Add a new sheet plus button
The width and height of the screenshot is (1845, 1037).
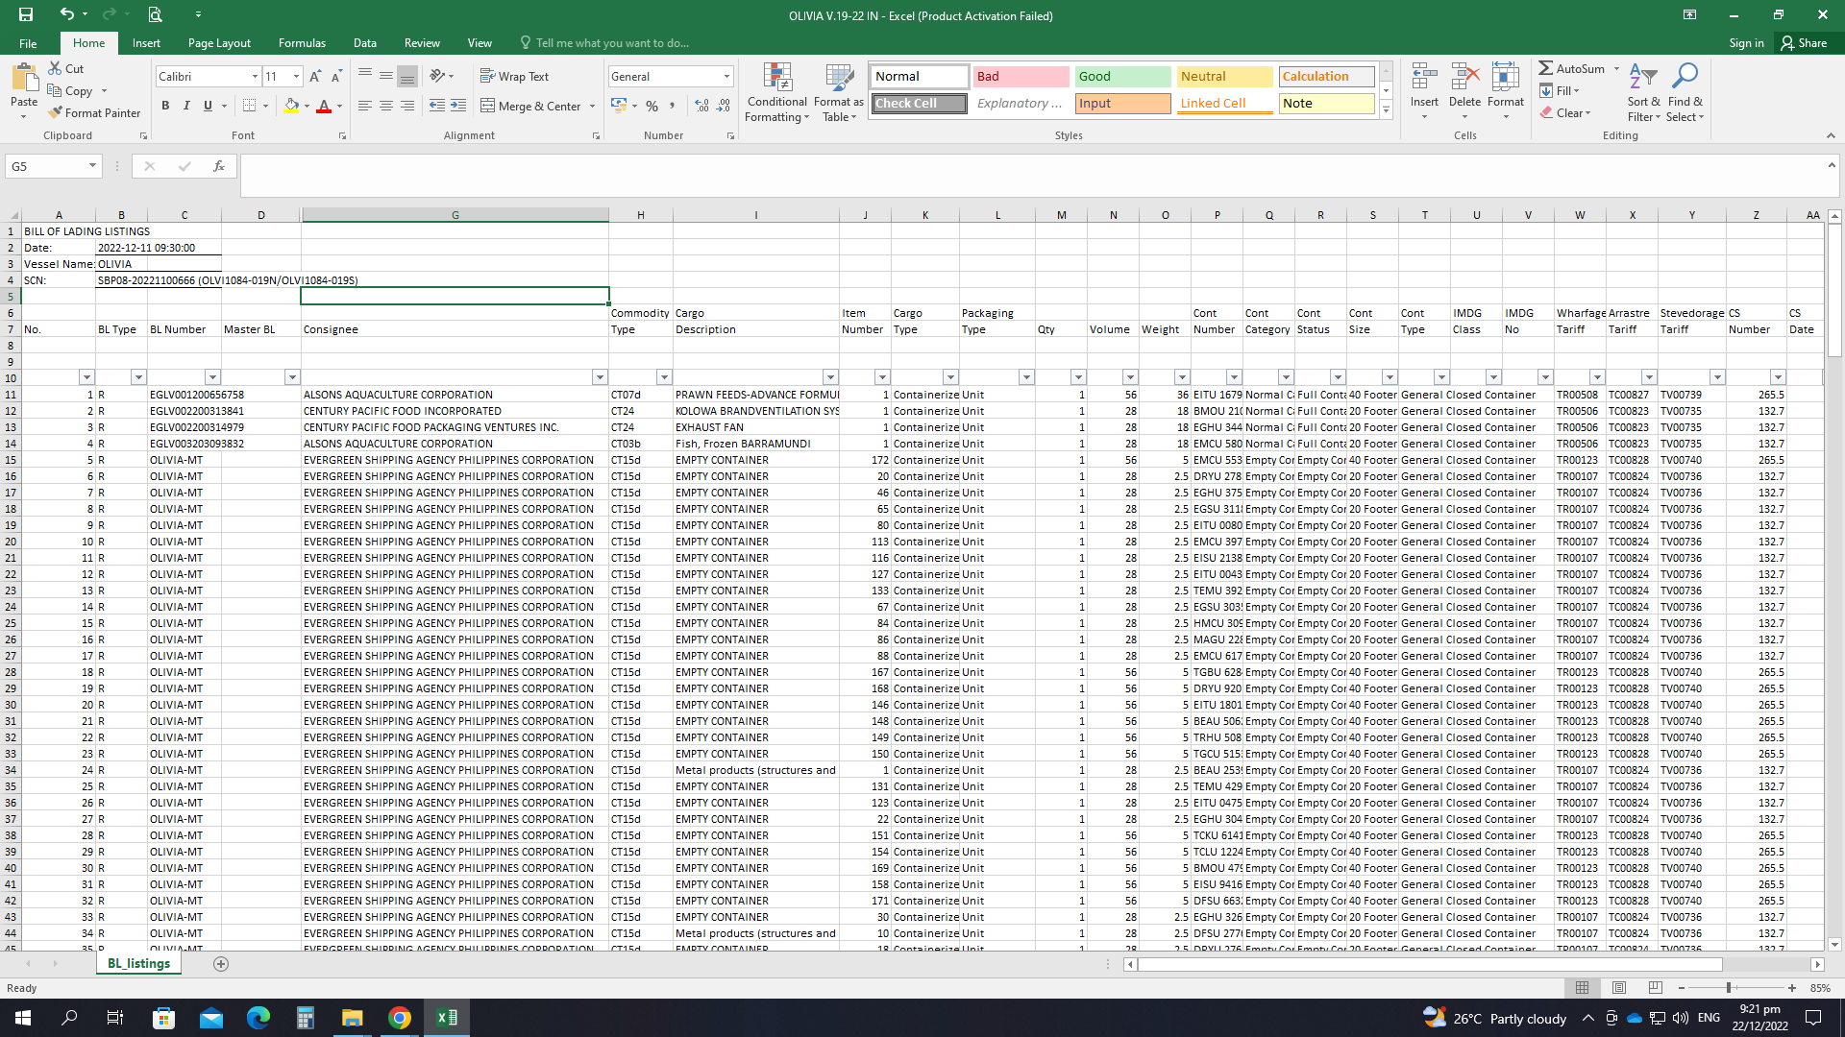click(x=221, y=963)
